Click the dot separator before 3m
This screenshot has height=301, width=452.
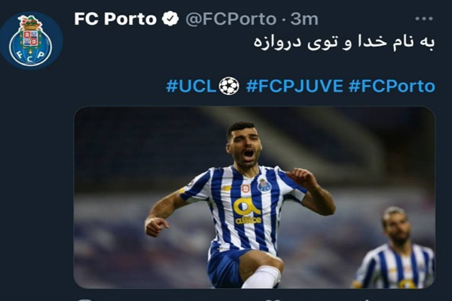tap(283, 20)
